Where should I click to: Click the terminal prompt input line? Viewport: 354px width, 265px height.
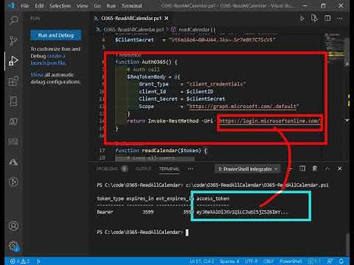coord(142,232)
